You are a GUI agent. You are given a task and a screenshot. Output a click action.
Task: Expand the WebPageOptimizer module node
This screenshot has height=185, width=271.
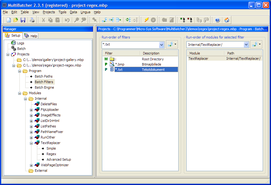31,165
